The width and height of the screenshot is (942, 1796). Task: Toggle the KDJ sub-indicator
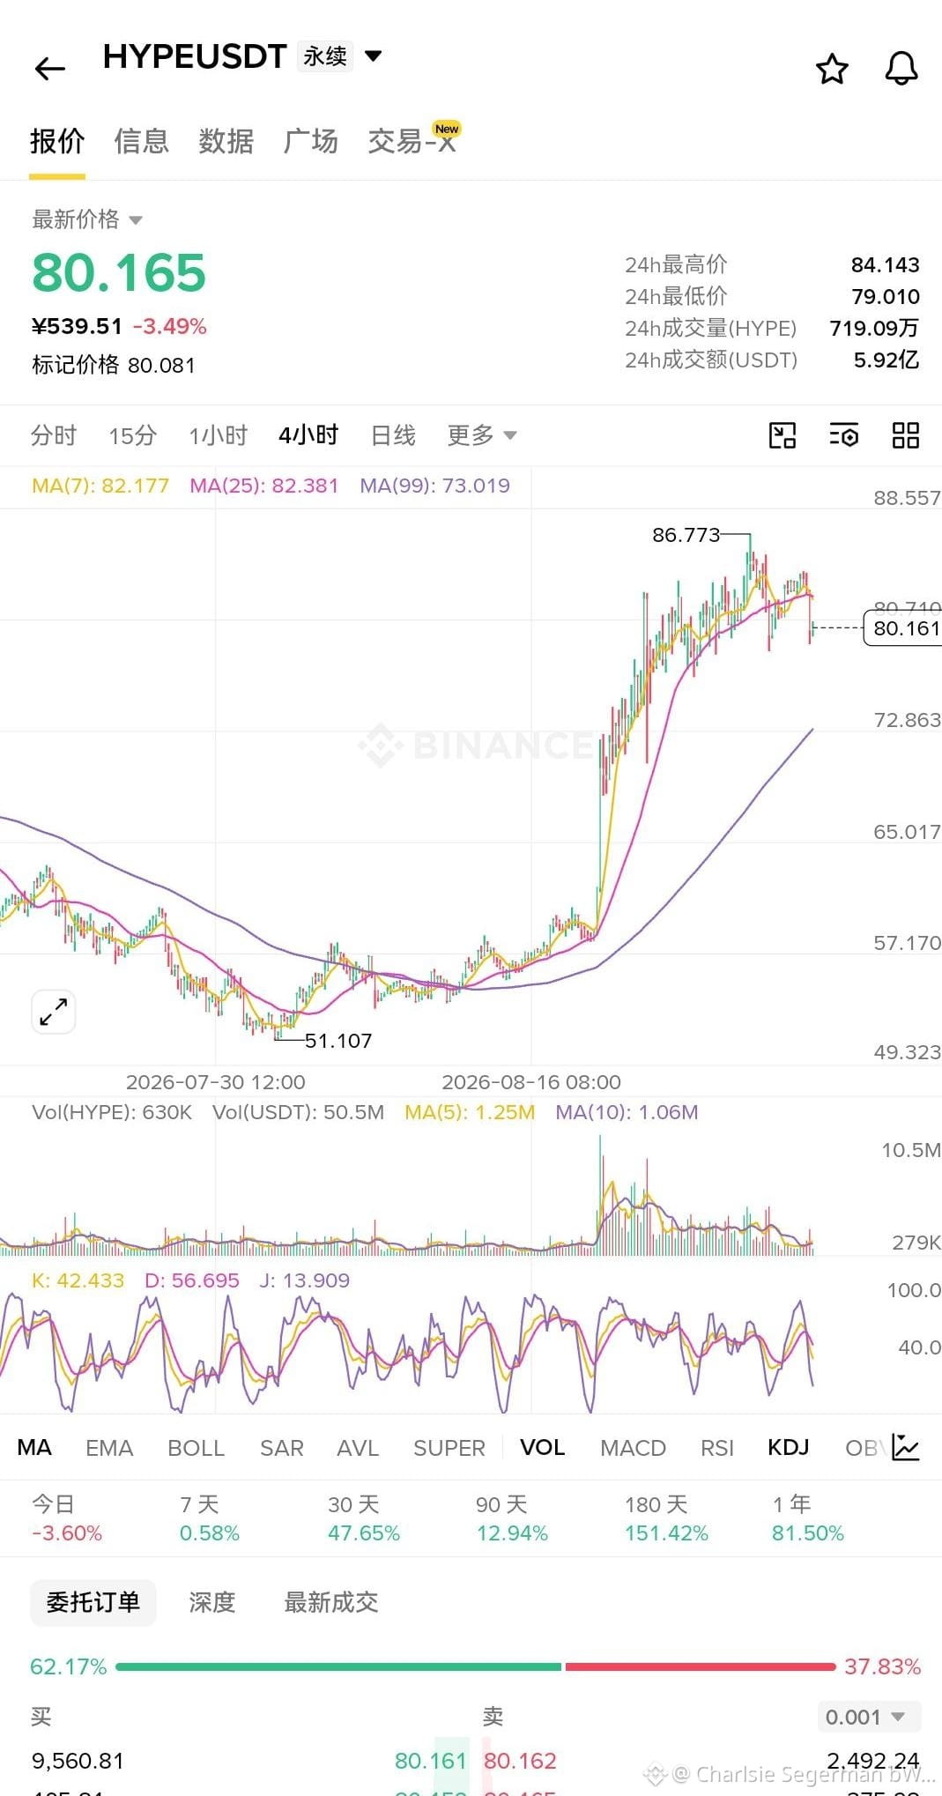[789, 1448]
